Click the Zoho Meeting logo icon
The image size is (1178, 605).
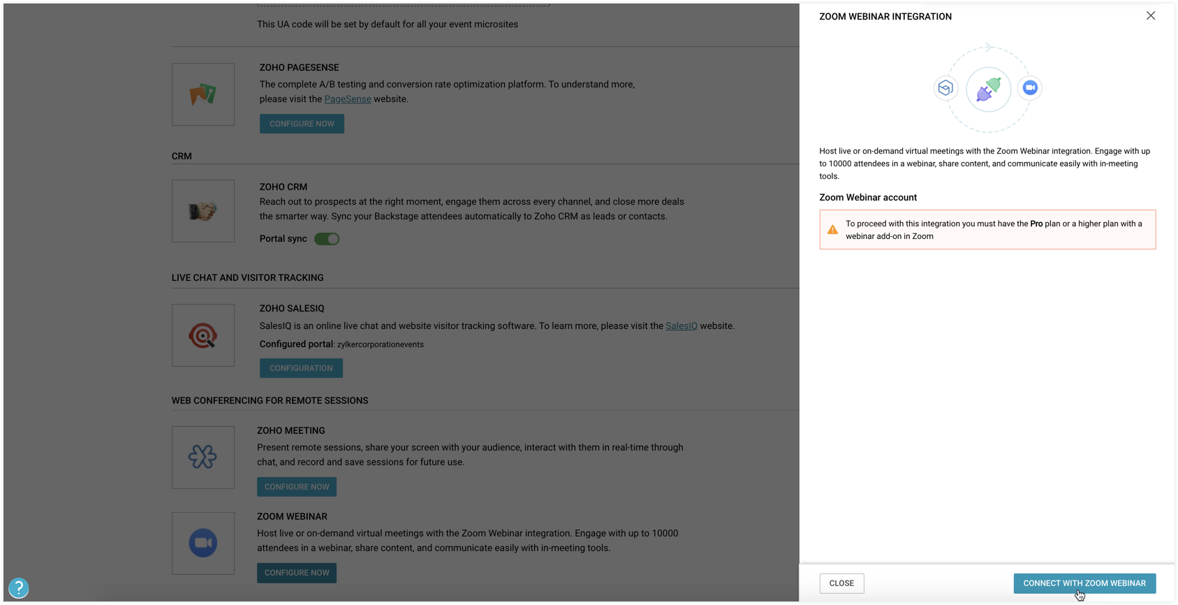[x=203, y=457]
